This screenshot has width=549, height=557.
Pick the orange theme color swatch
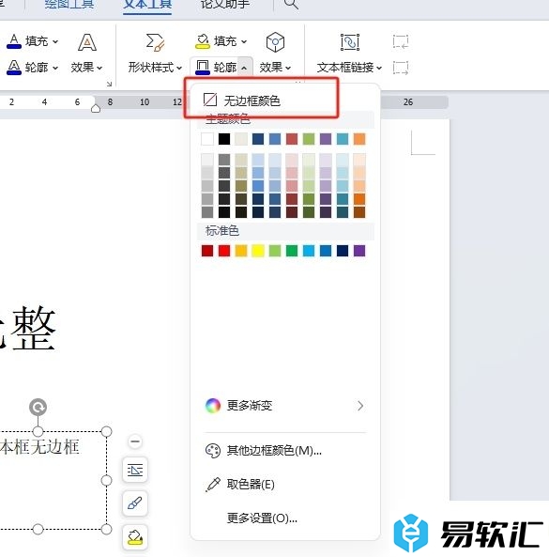(359, 139)
